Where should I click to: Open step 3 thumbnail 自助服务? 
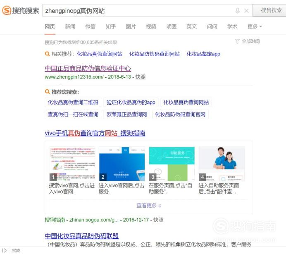172,164
